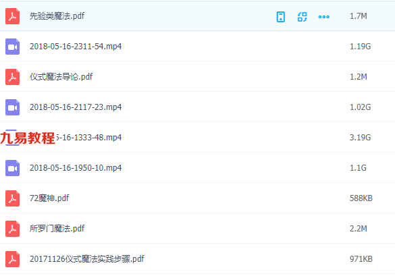Select the 仪式魔法导论.pdf file name
Image resolution: width=395 pixels, height=276 pixels.
61,76
